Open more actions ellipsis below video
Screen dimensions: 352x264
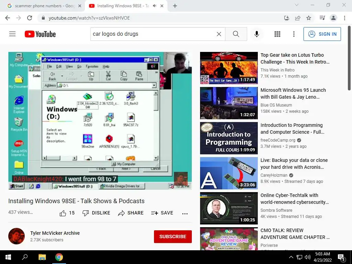(185, 213)
